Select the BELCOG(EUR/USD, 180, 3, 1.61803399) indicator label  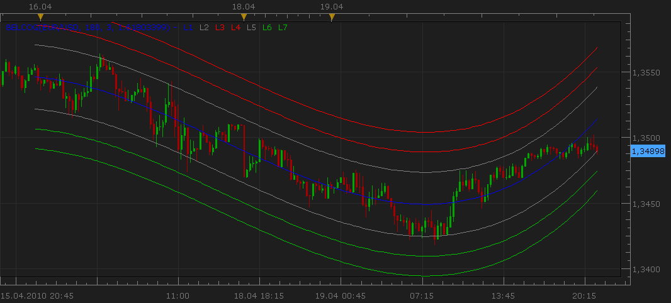[x=88, y=28]
